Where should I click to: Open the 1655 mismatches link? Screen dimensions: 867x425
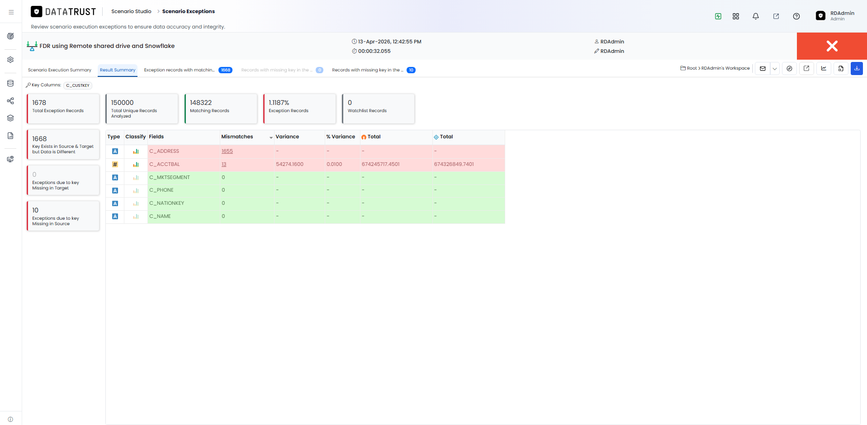coord(227,151)
